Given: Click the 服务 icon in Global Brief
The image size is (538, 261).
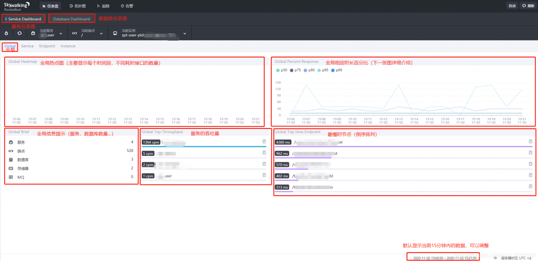Looking at the screenshot, I should point(11,142).
